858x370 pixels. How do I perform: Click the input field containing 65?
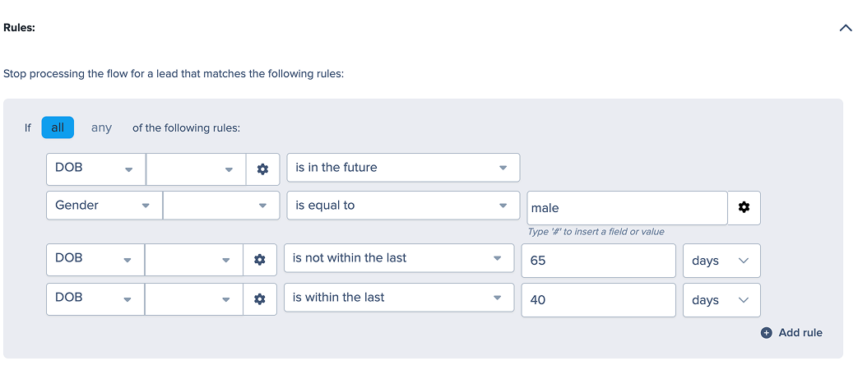coord(599,261)
